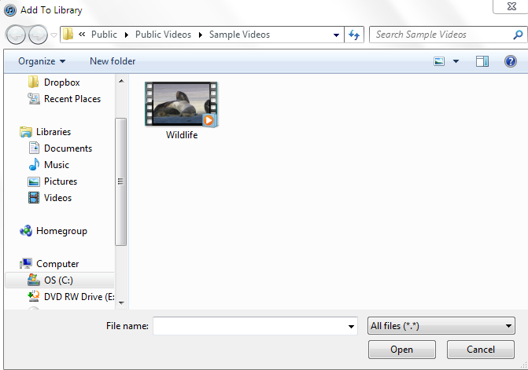Select the Wildlife video thumbnail
This screenshot has width=528, height=370.
pos(181,105)
